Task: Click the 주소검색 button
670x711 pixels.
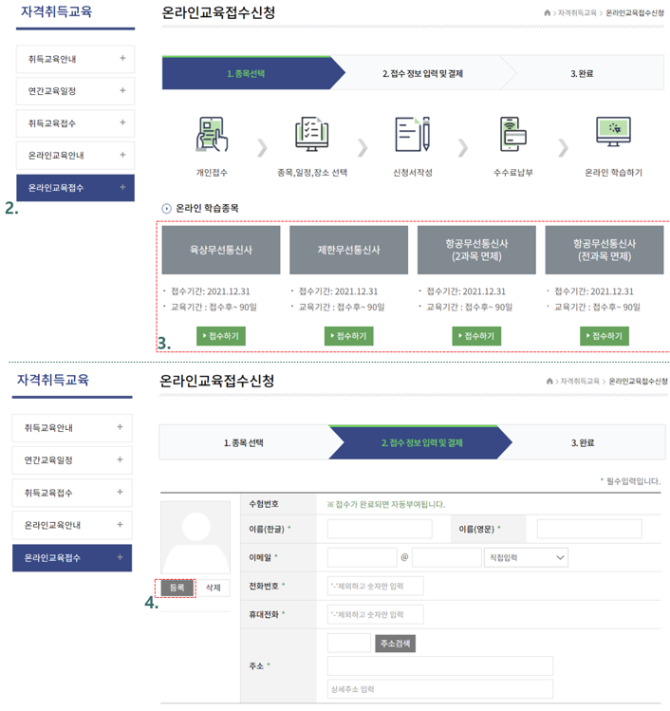Action: 395,644
